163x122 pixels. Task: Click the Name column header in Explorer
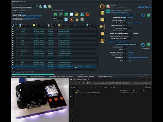pyautogui.click(x=78, y=90)
